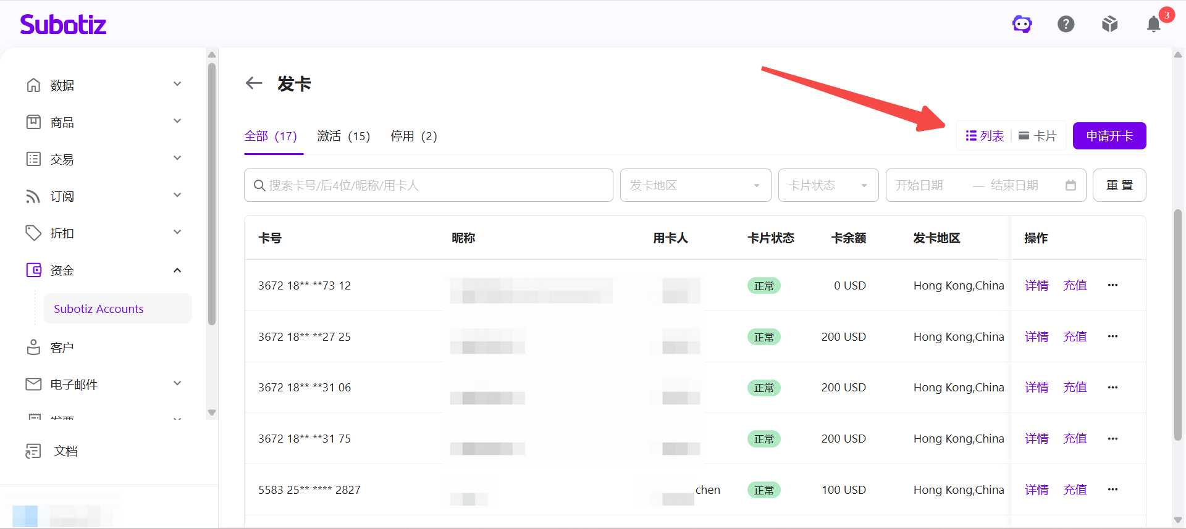Open 详情 for card 5583 25** **** 2827
The image size is (1186, 529).
[x=1037, y=489]
